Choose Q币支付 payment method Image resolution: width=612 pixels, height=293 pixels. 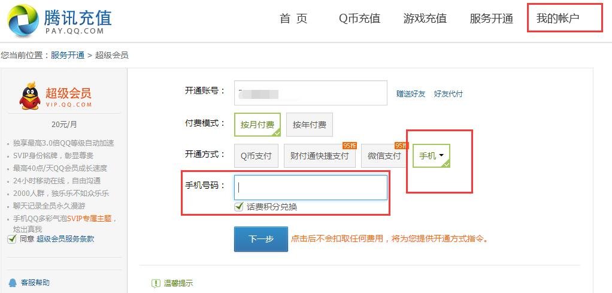point(256,156)
